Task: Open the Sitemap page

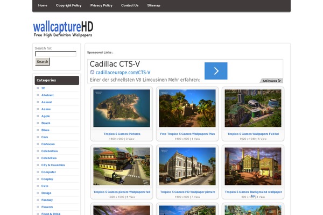Action: [153, 5]
